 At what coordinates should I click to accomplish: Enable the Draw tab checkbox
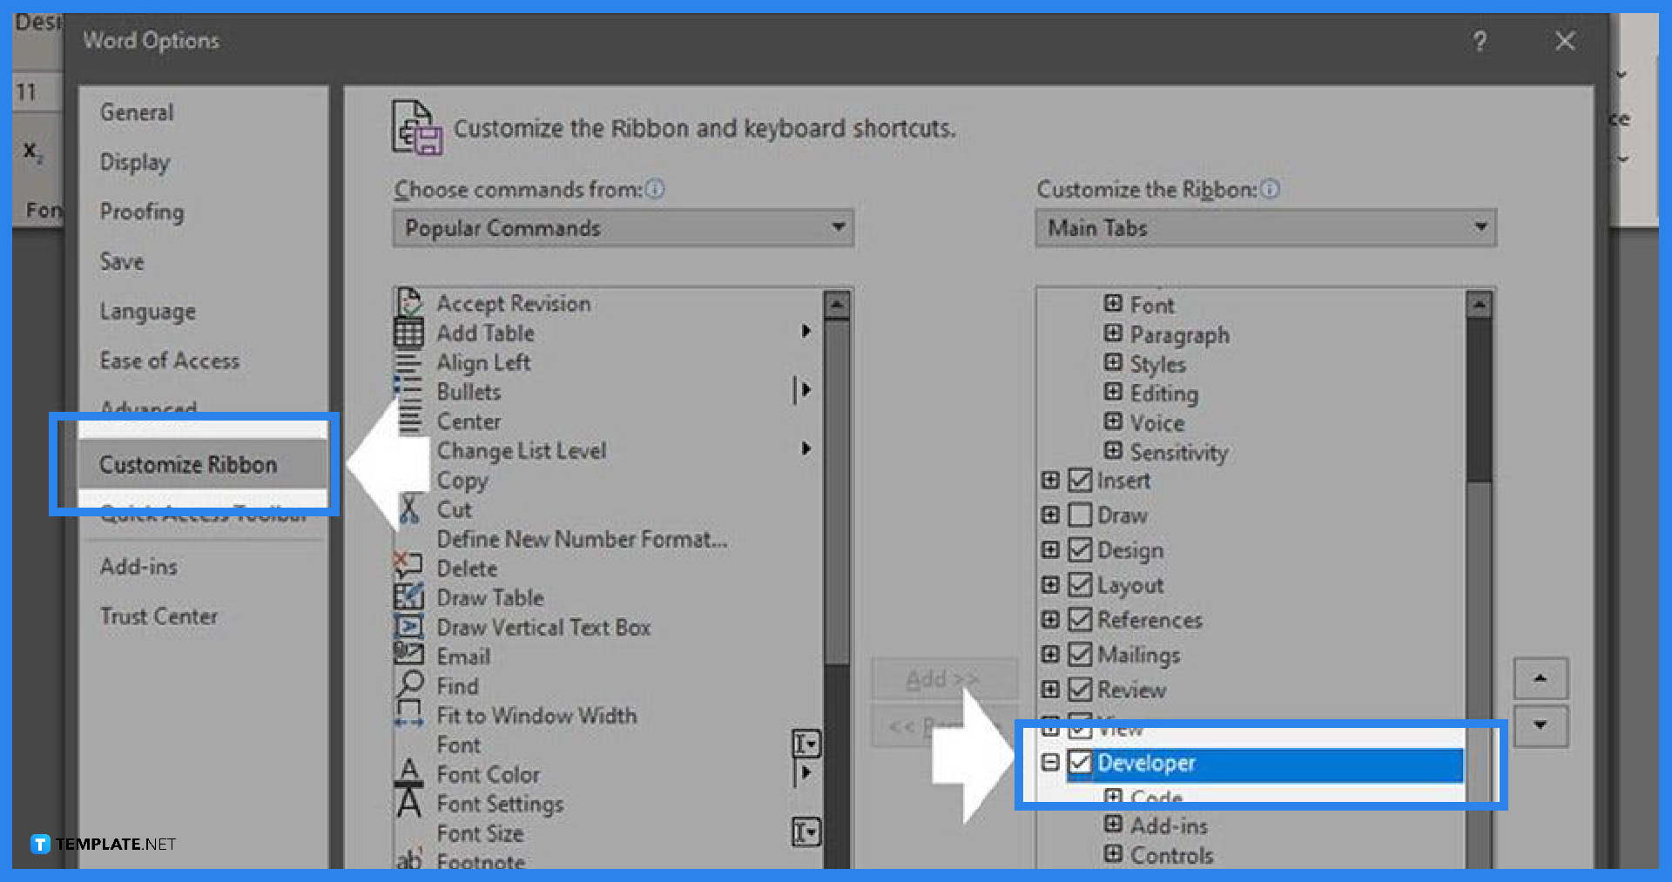tap(1080, 515)
